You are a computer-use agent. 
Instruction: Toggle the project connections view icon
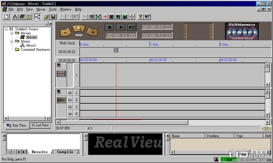click(38, 17)
